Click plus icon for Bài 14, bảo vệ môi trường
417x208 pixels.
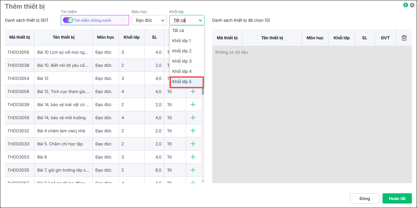pos(193,118)
